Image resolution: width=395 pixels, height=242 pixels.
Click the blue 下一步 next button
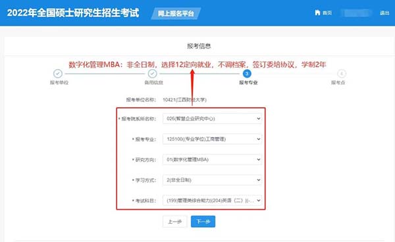point(203,222)
